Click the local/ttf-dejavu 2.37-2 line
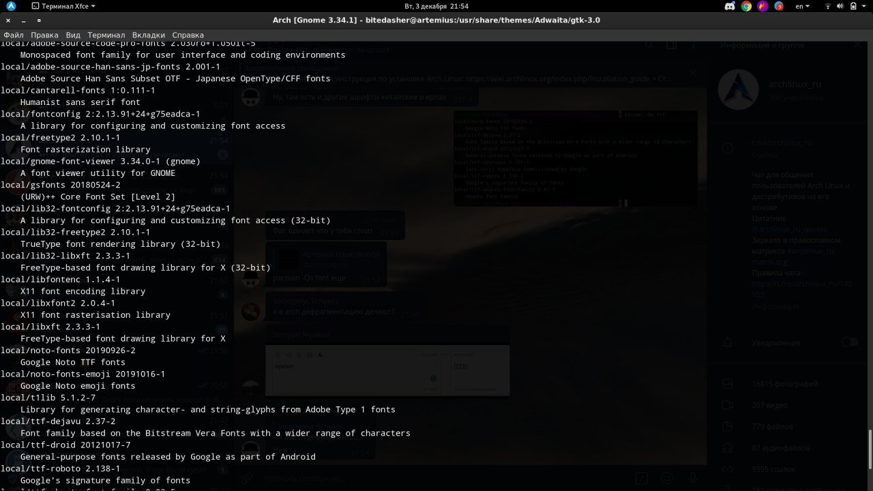Image resolution: width=873 pixels, height=491 pixels. (58, 421)
